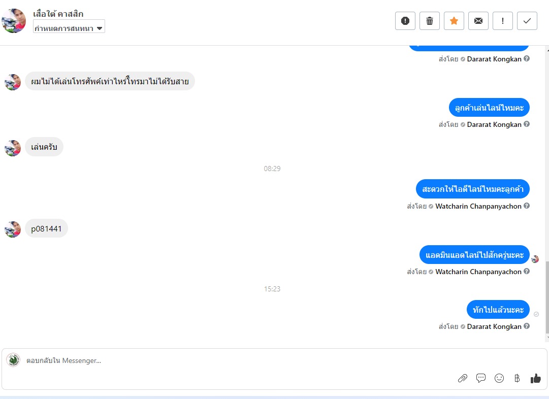Click the conversation vertical scrollbar thumb
549x399 pixels.
tap(547, 297)
